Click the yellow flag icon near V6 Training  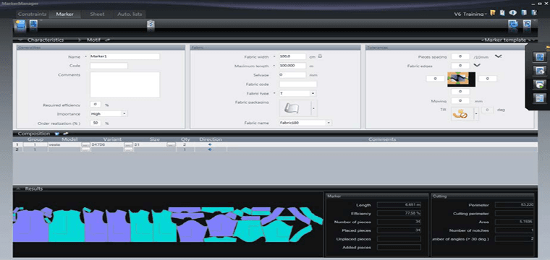coord(493,13)
